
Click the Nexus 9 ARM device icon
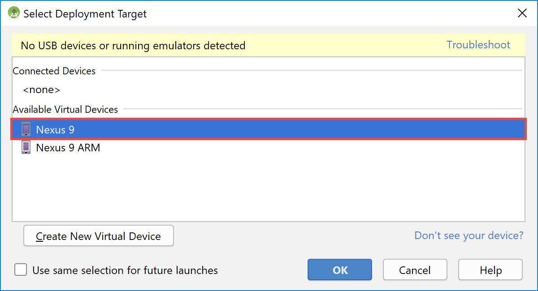click(26, 147)
